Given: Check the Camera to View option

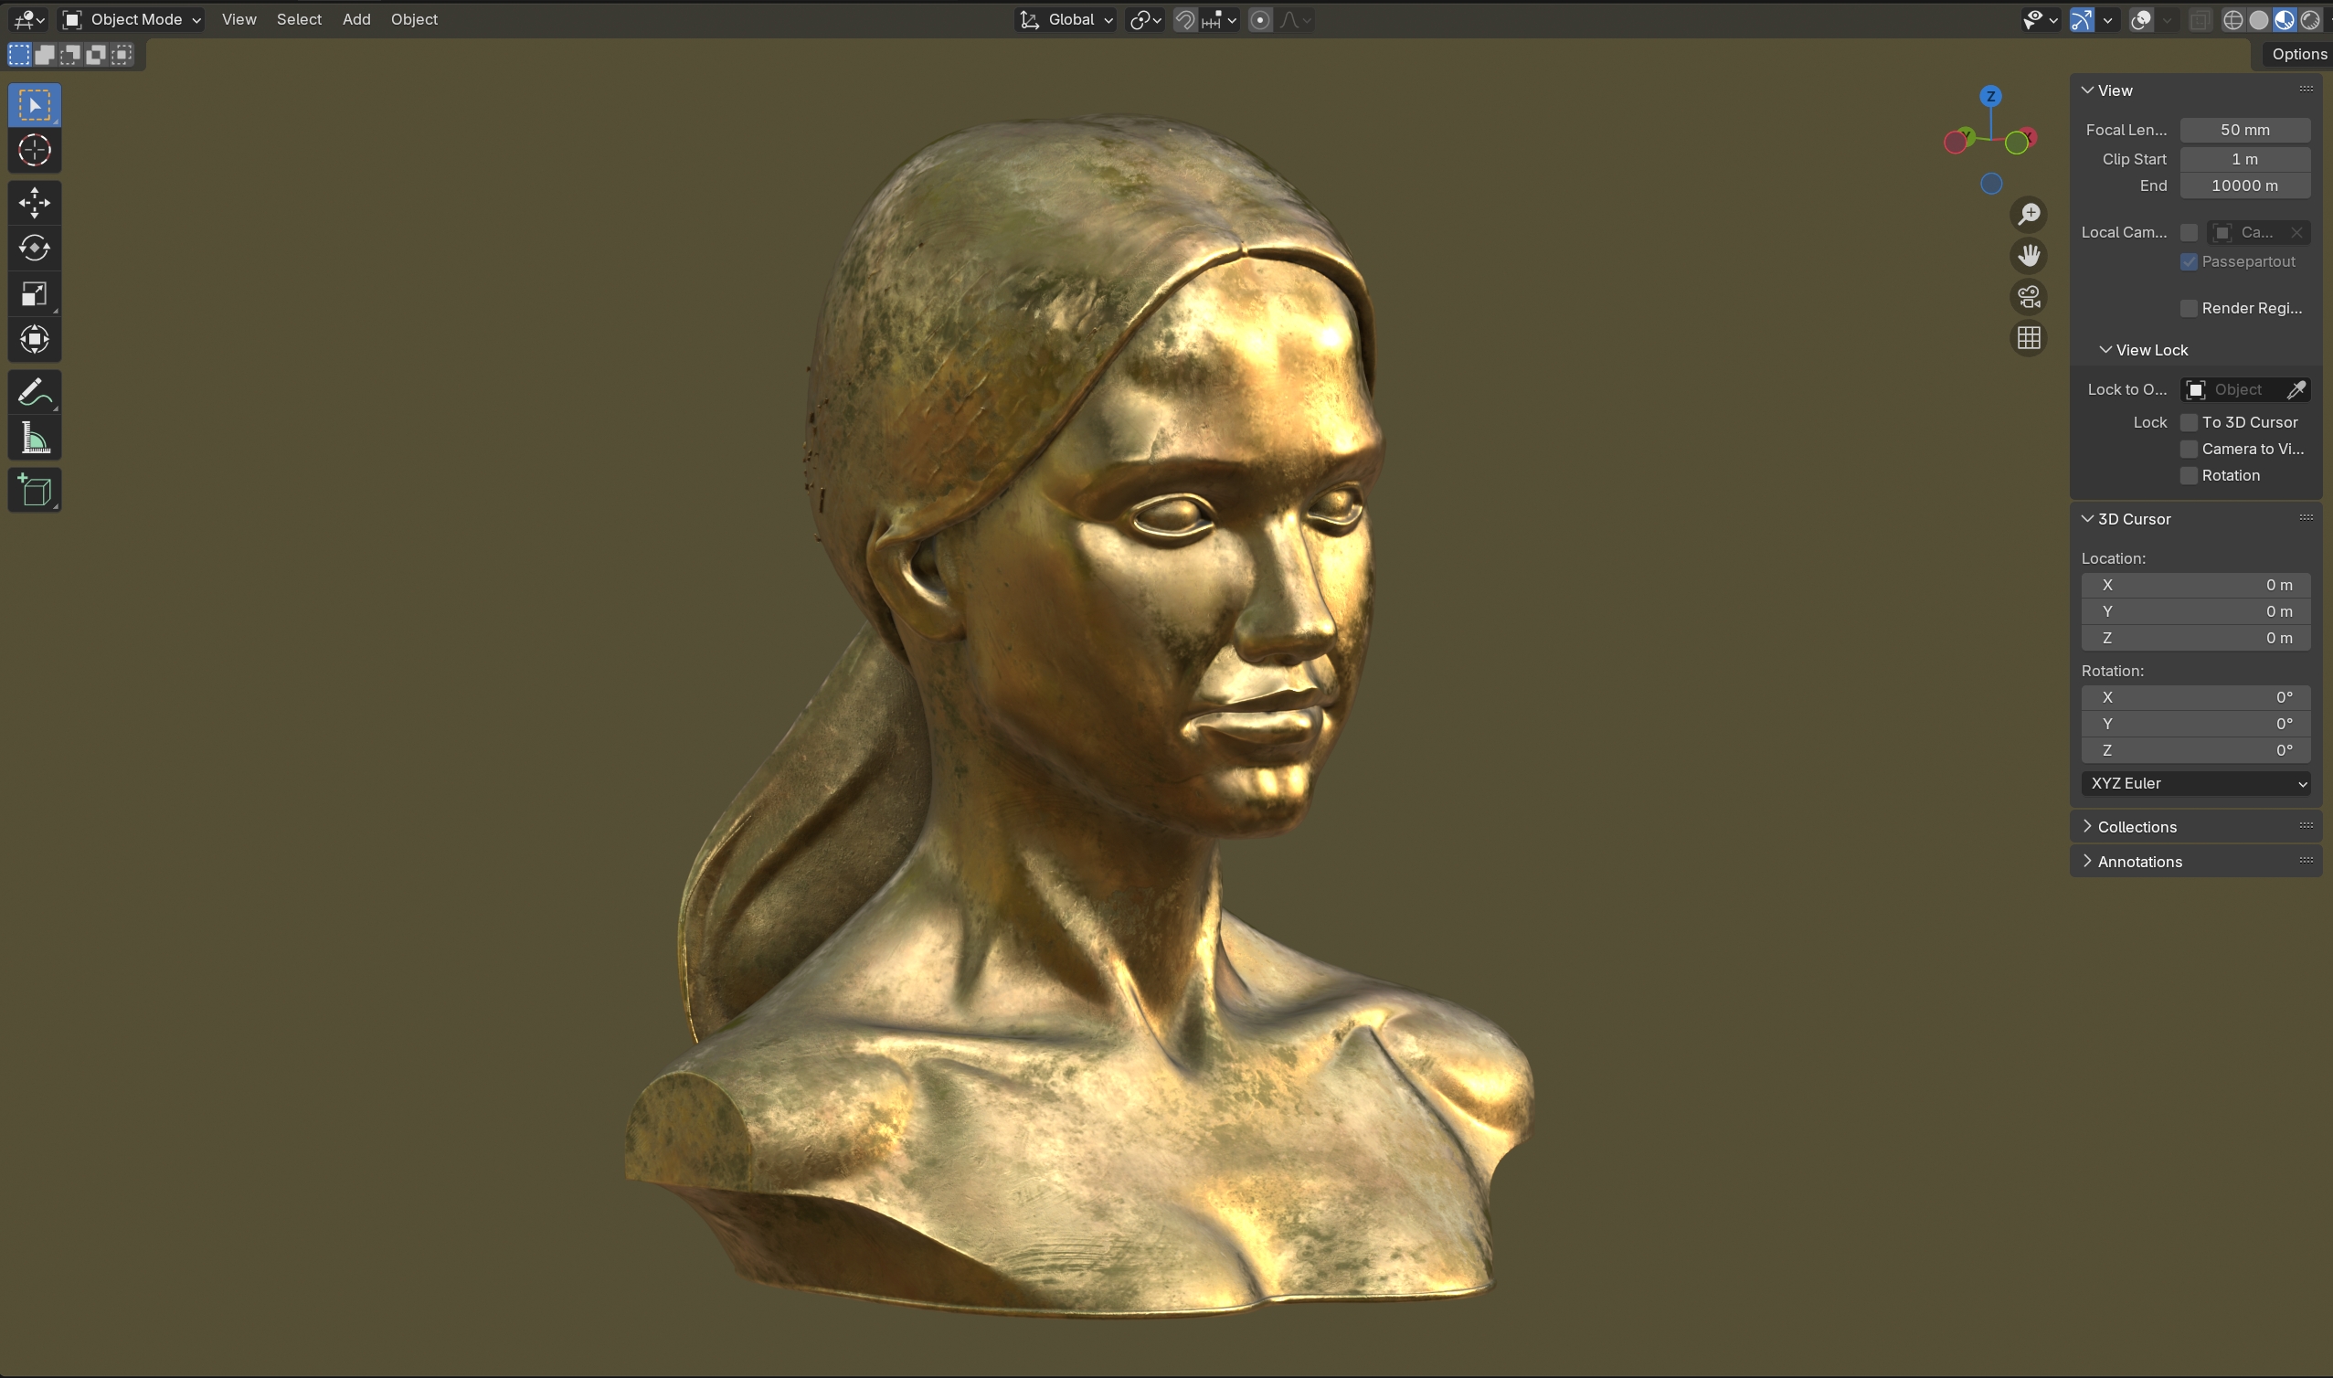Looking at the screenshot, I should tap(2189, 450).
